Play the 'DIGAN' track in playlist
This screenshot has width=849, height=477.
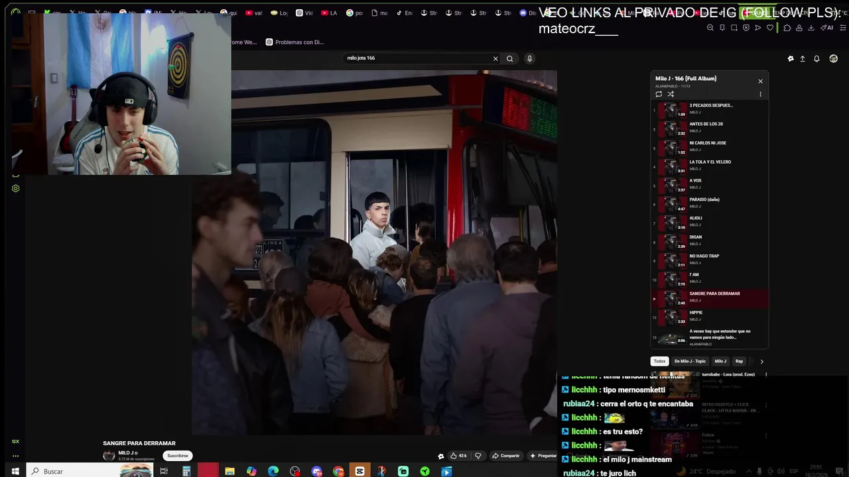[x=710, y=241]
